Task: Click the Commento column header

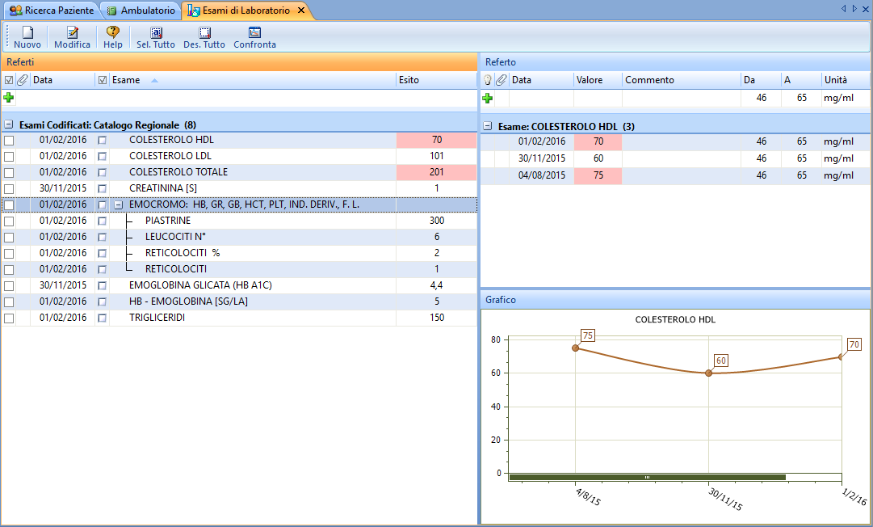Action: [682, 80]
